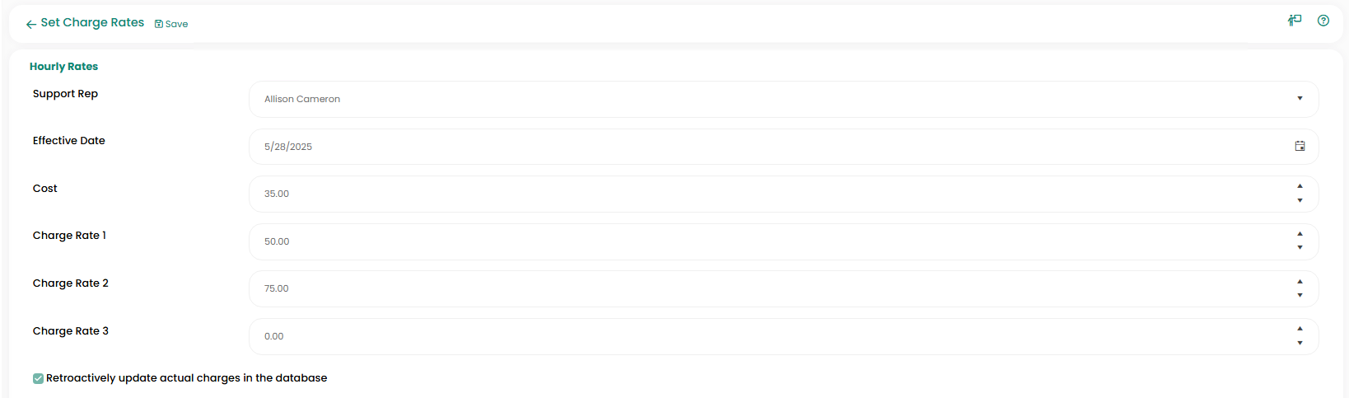Increase Cost with the up arrow
This screenshot has width=1349, height=398.
1300,186
